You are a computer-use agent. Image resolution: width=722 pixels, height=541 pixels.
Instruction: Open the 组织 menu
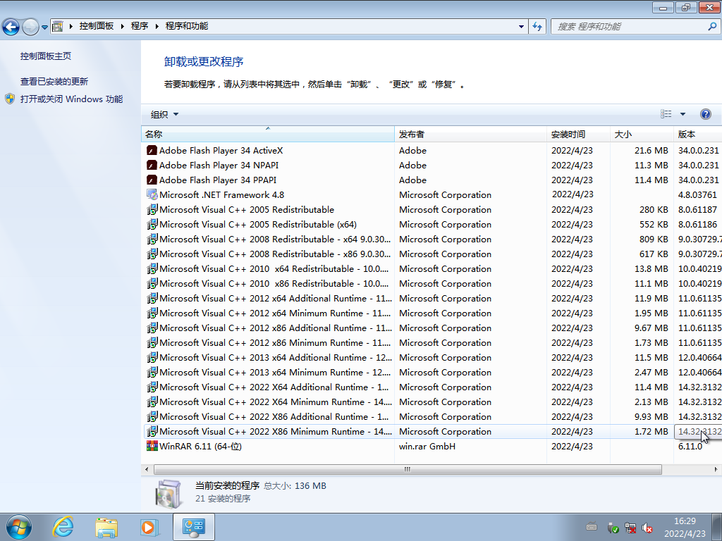[x=164, y=114]
